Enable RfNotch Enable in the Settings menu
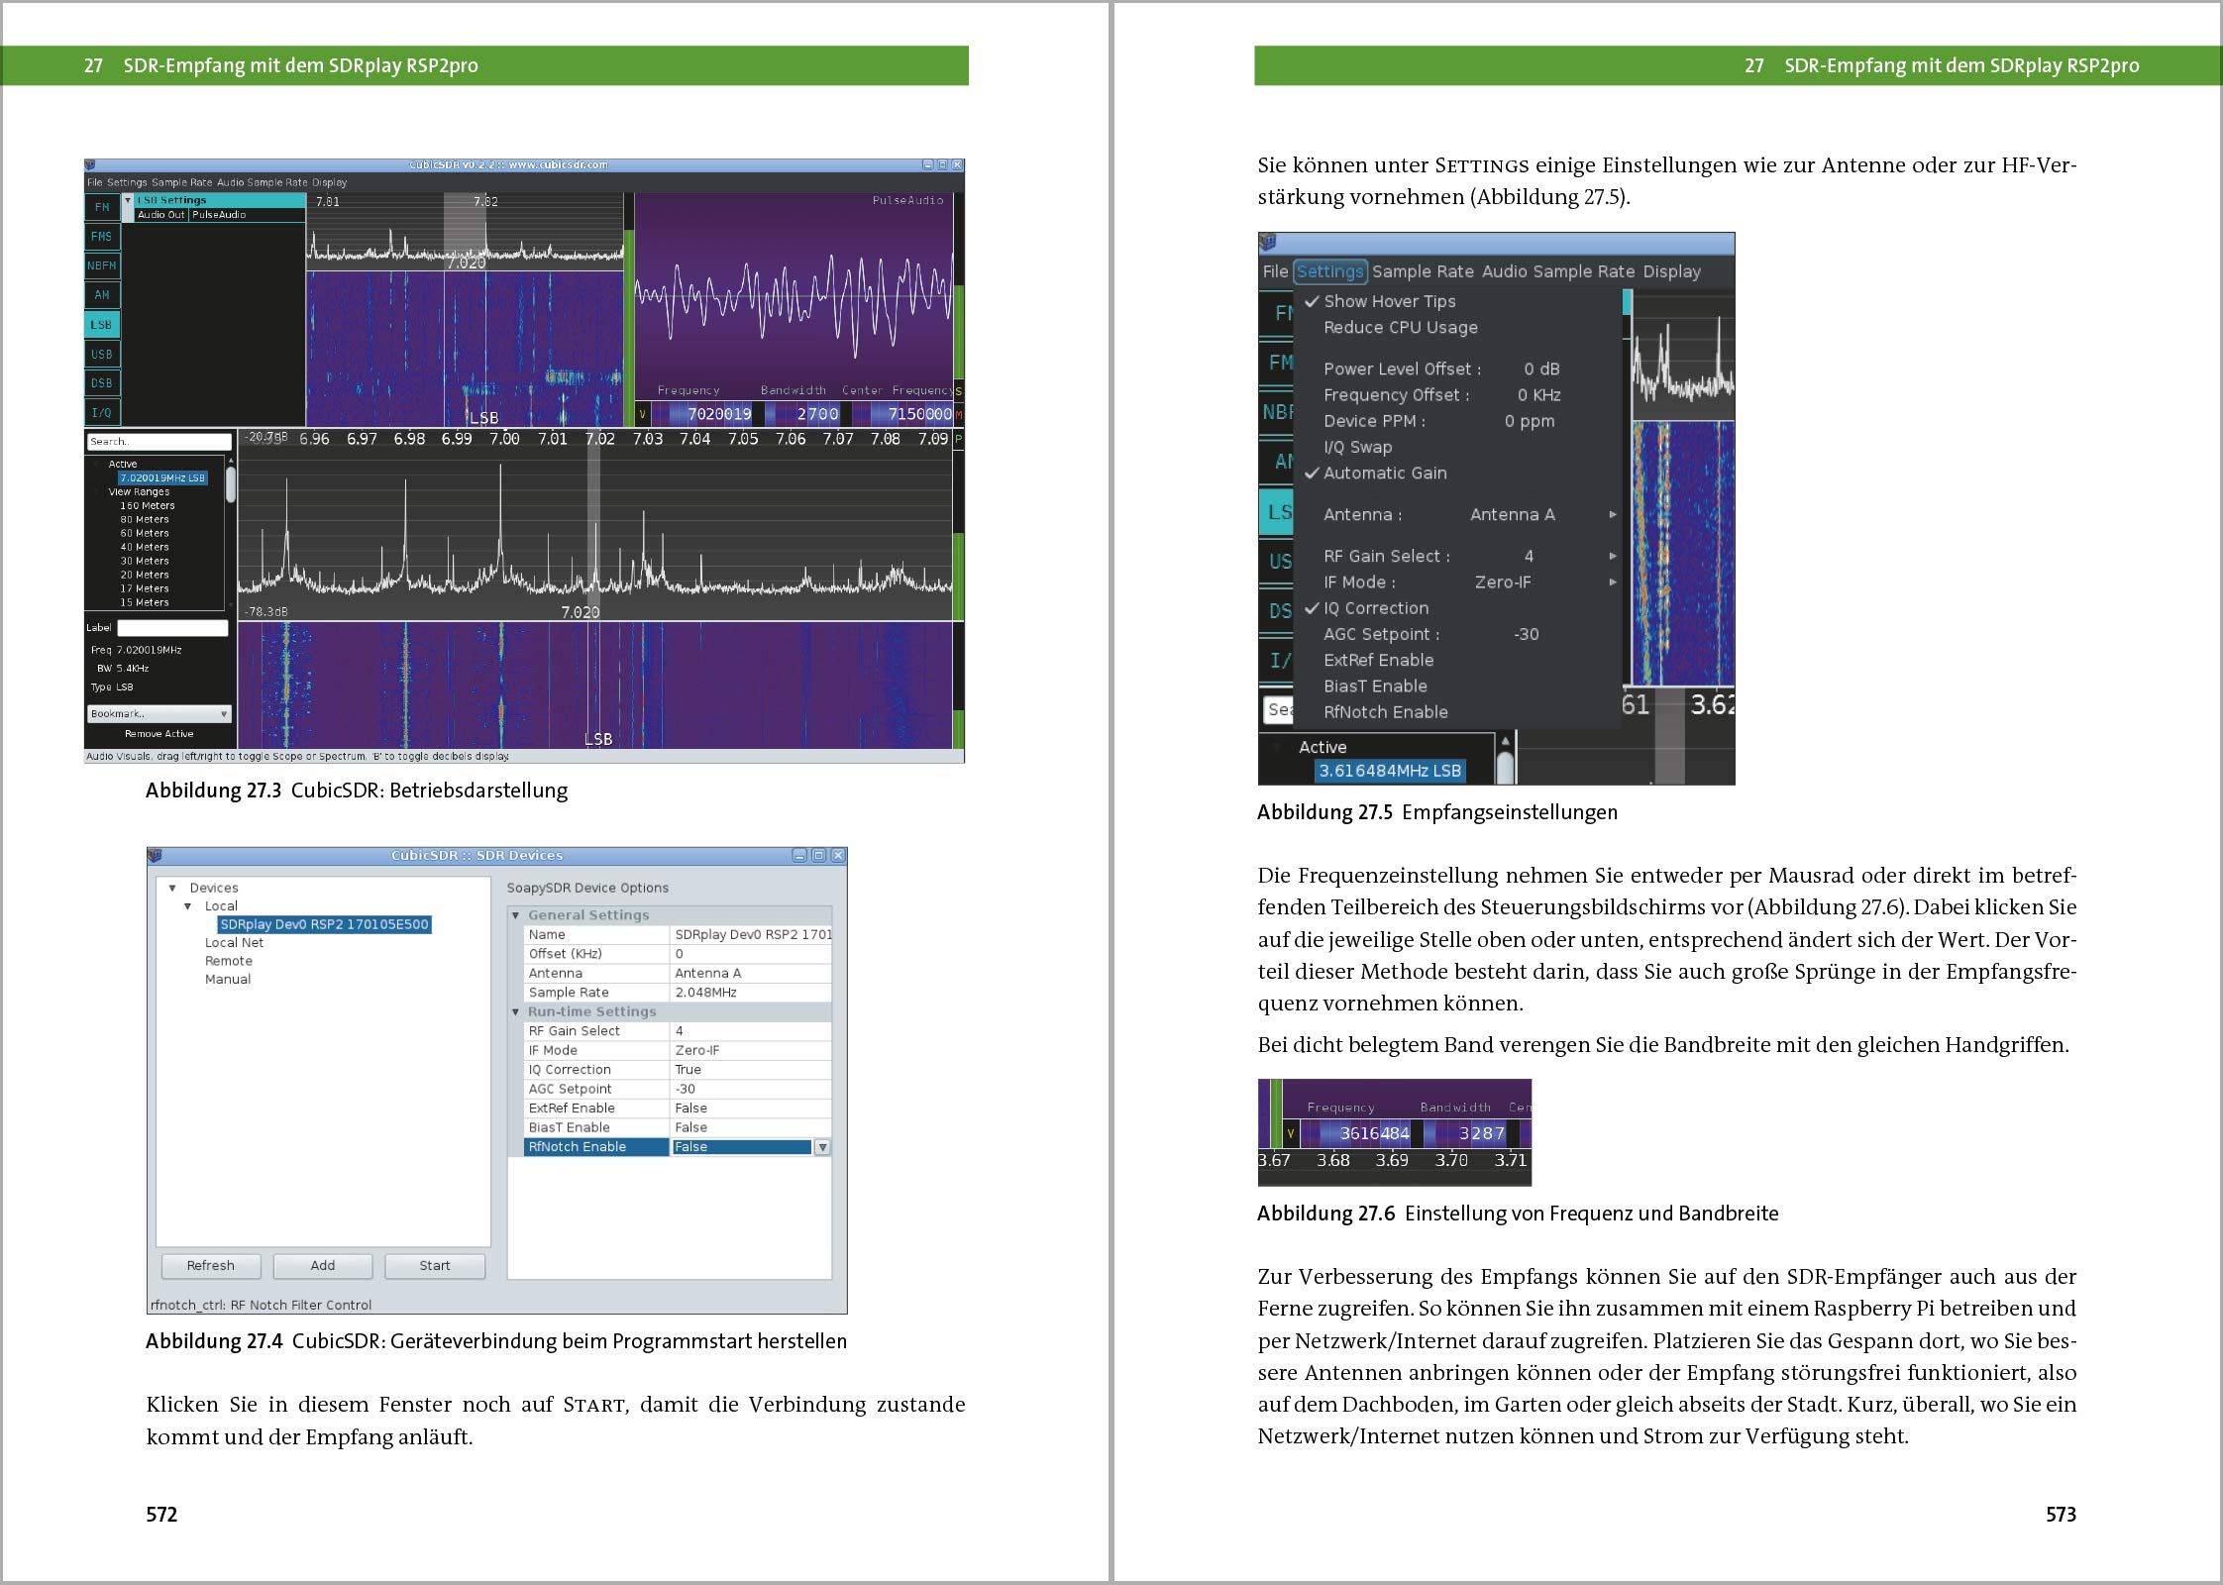2223x1585 pixels. pyautogui.click(x=1385, y=711)
